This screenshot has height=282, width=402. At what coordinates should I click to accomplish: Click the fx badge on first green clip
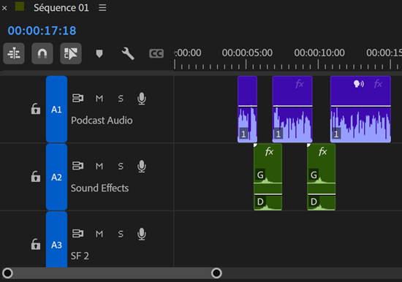(269, 151)
